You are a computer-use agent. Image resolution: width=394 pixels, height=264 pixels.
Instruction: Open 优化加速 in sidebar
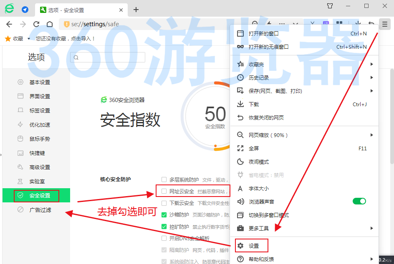coord(36,125)
